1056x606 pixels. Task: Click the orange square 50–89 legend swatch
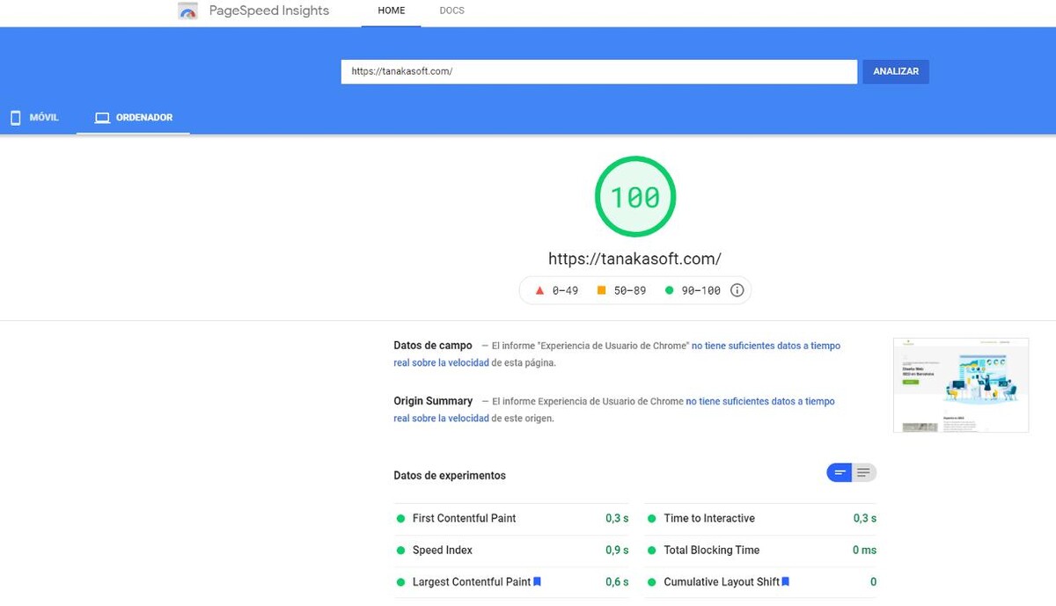[602, 290]
